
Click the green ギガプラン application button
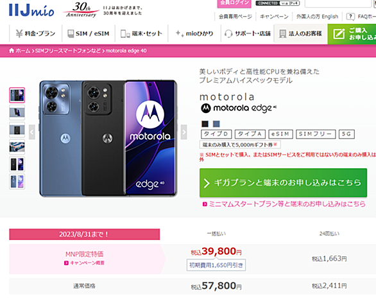(x=283, y=182)
